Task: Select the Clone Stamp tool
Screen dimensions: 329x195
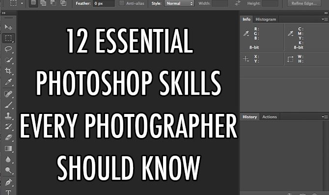Action: point(8,115)
